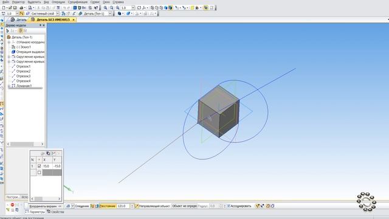389x219 pixels.
Task: Open the Деталь (Тел-1) dropdown
Action: tap(110, 13)
